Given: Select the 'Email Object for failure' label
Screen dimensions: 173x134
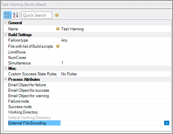Looking at the screenshot, I should click(27, 85).
